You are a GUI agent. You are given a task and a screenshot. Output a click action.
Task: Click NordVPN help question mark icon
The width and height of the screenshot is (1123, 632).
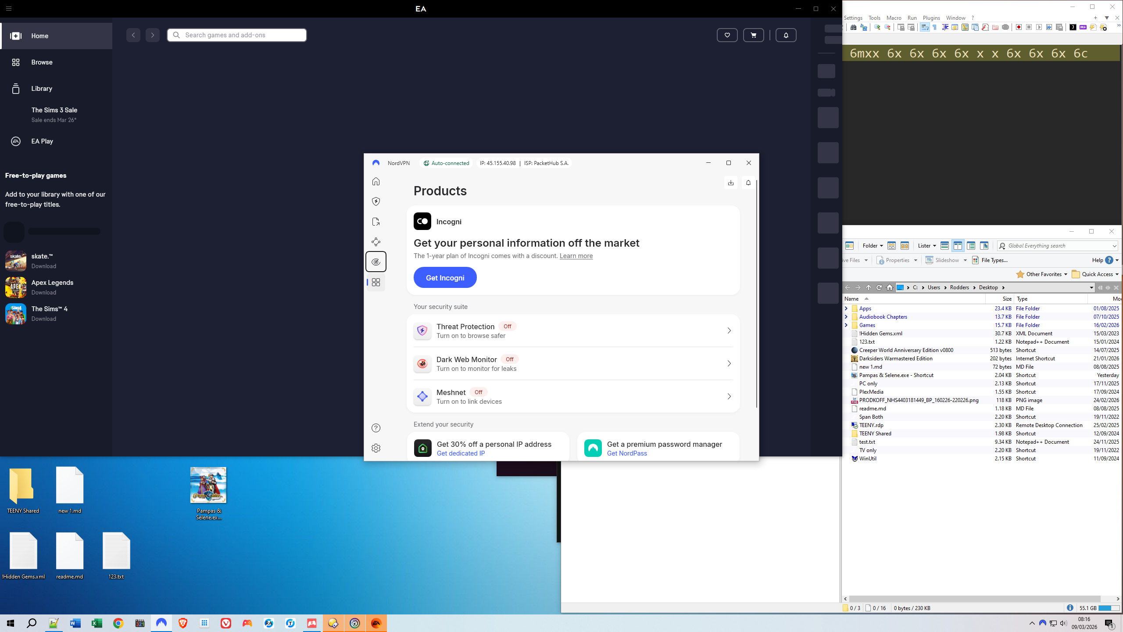(376, 428)
